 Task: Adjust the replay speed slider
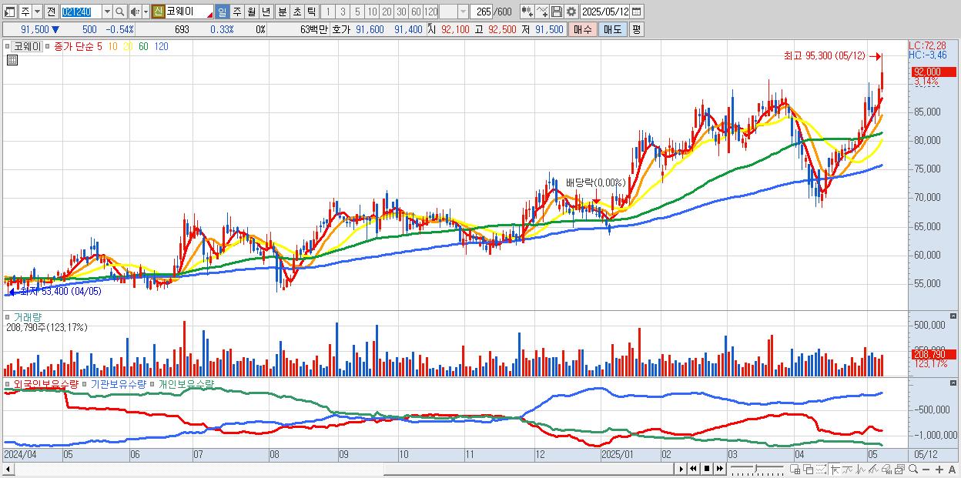pos(756,469)
